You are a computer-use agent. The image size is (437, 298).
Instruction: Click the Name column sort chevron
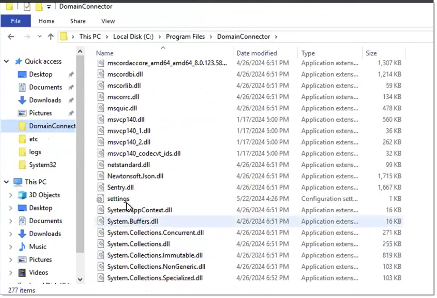[x=163, y=47]
